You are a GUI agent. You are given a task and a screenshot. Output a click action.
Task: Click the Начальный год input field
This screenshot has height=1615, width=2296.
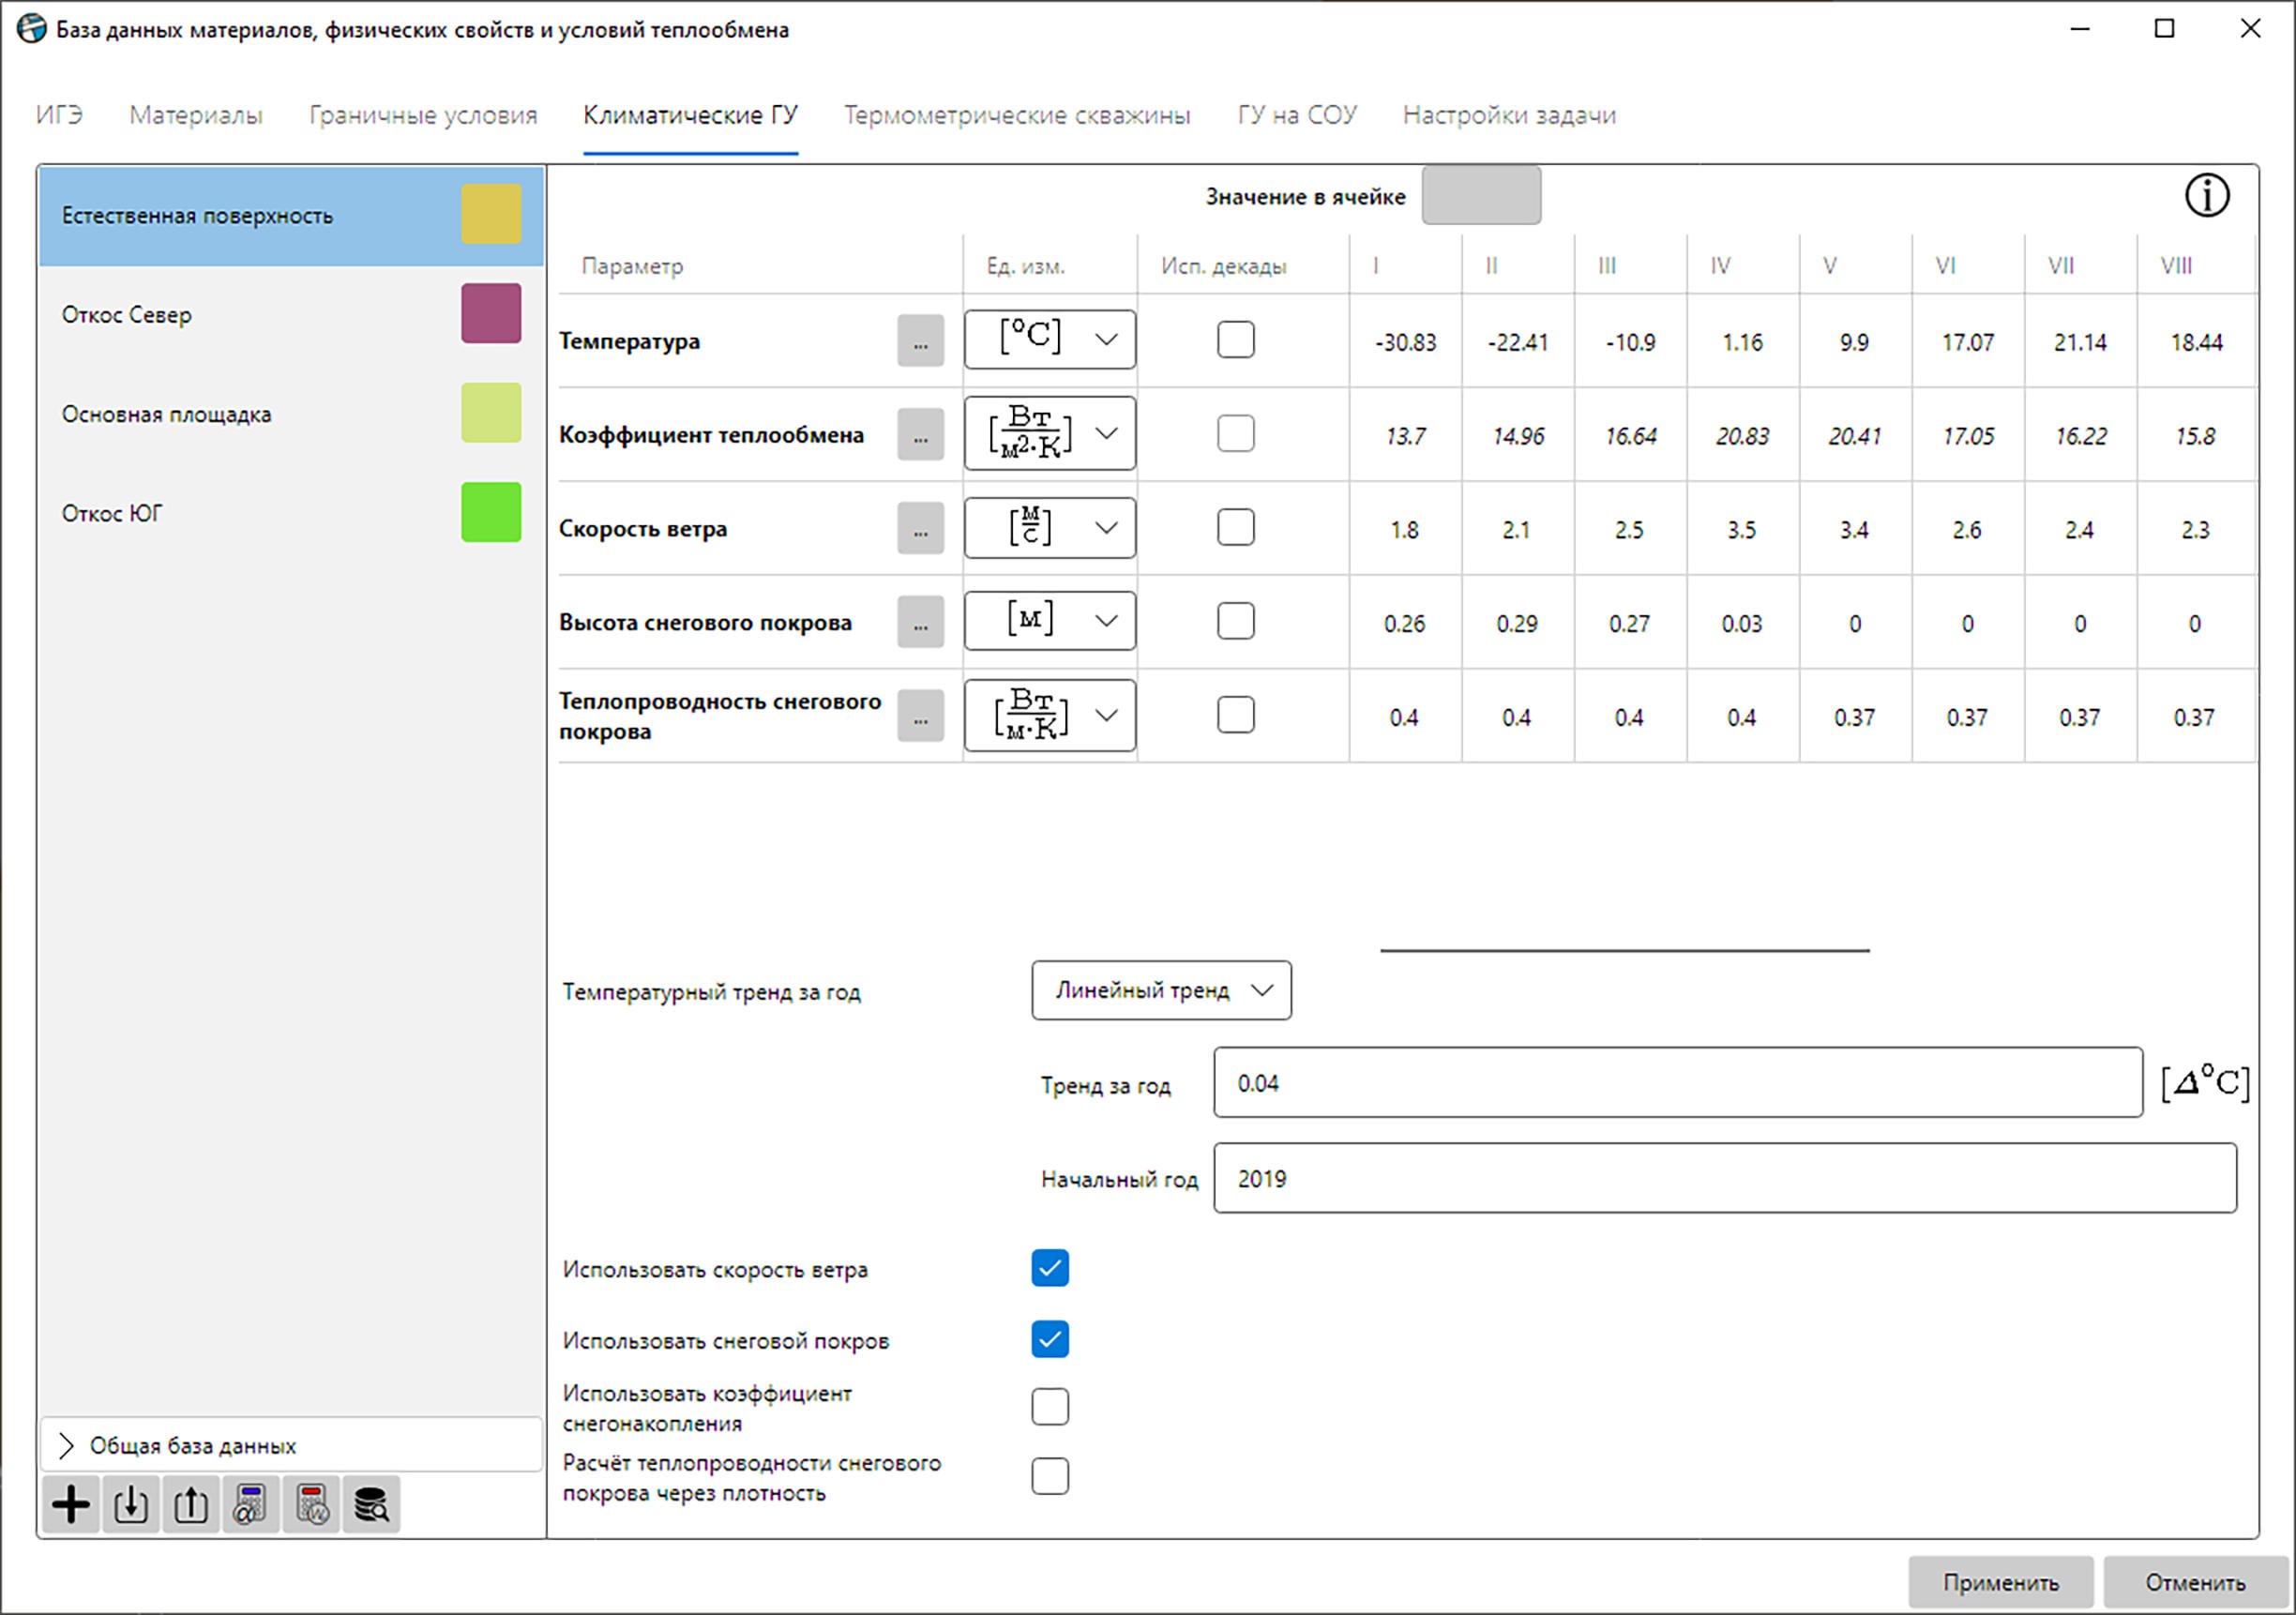coord(1724,1178)
